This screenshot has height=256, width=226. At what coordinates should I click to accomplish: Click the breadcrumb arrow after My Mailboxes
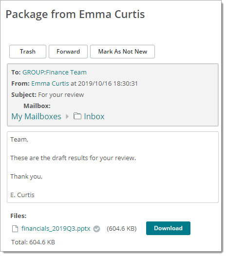[67, 117]
